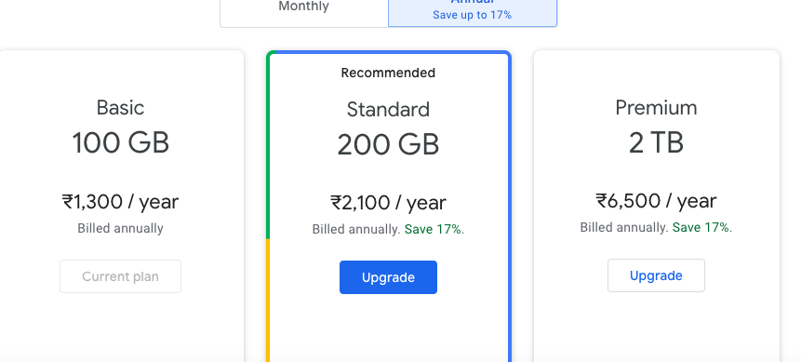Select the 200 GB storage heading
This screenshot has height=362, width=801.
pos(388,144)
